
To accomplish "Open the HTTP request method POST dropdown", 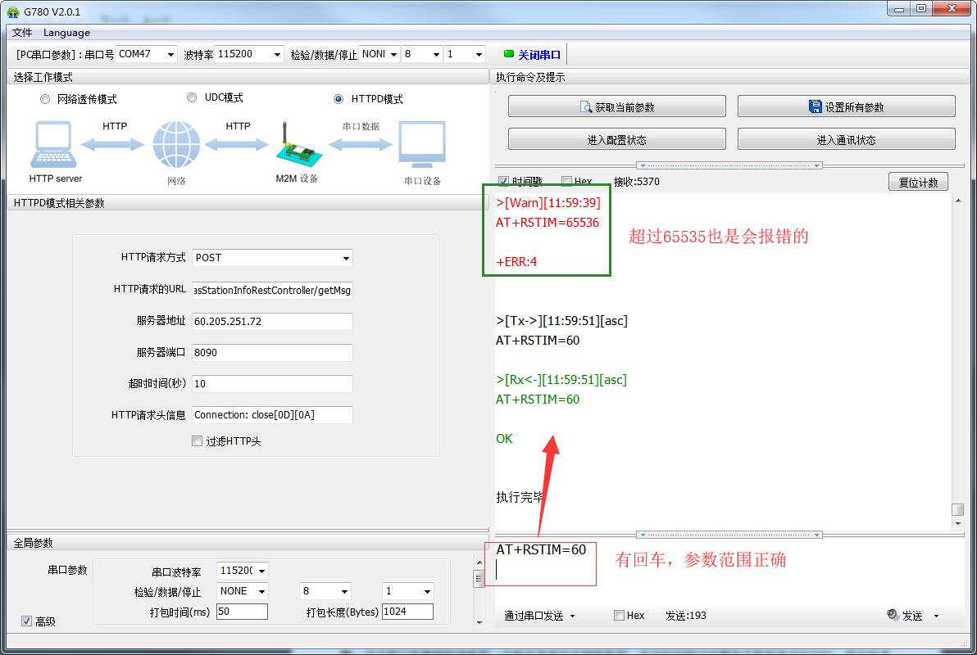I will (x=272, y=258).
